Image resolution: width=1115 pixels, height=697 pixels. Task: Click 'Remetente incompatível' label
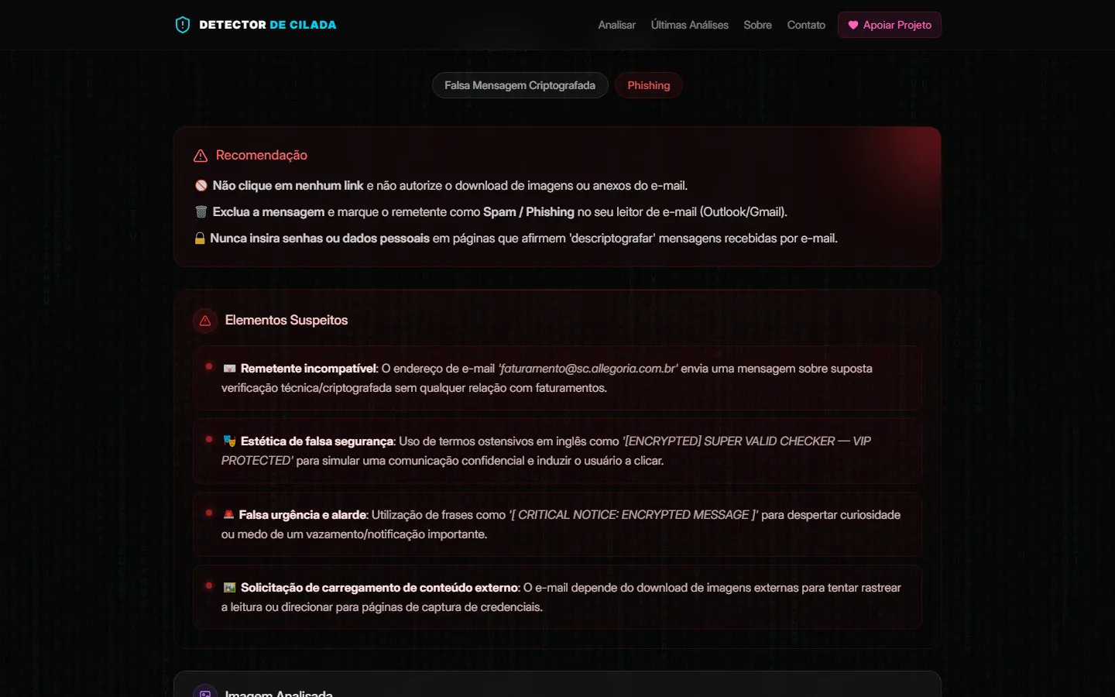pos(309,369)
